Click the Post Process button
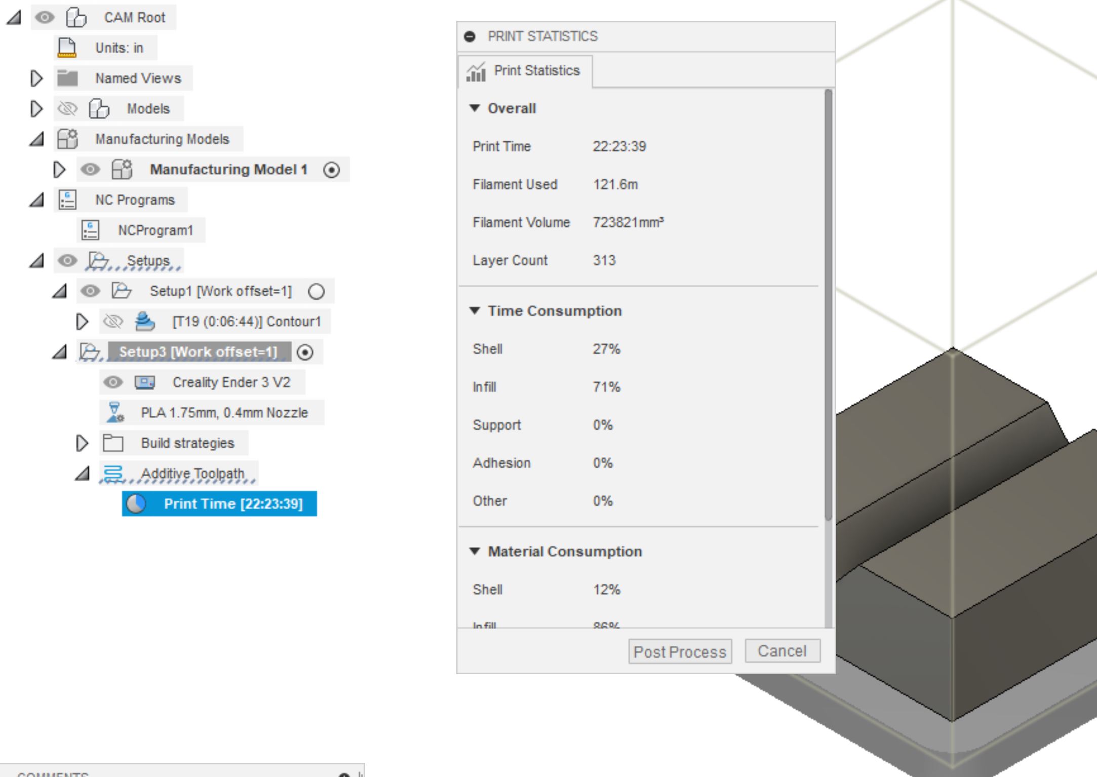Viewport: 1097px width, 777px height. (680, 651)
